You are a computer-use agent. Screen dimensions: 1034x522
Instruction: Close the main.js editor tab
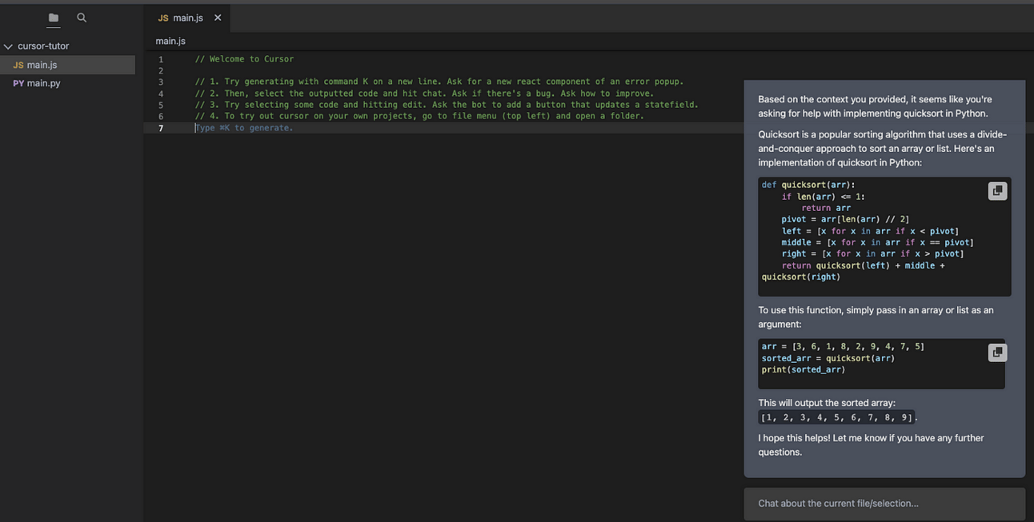click(218, 18)
